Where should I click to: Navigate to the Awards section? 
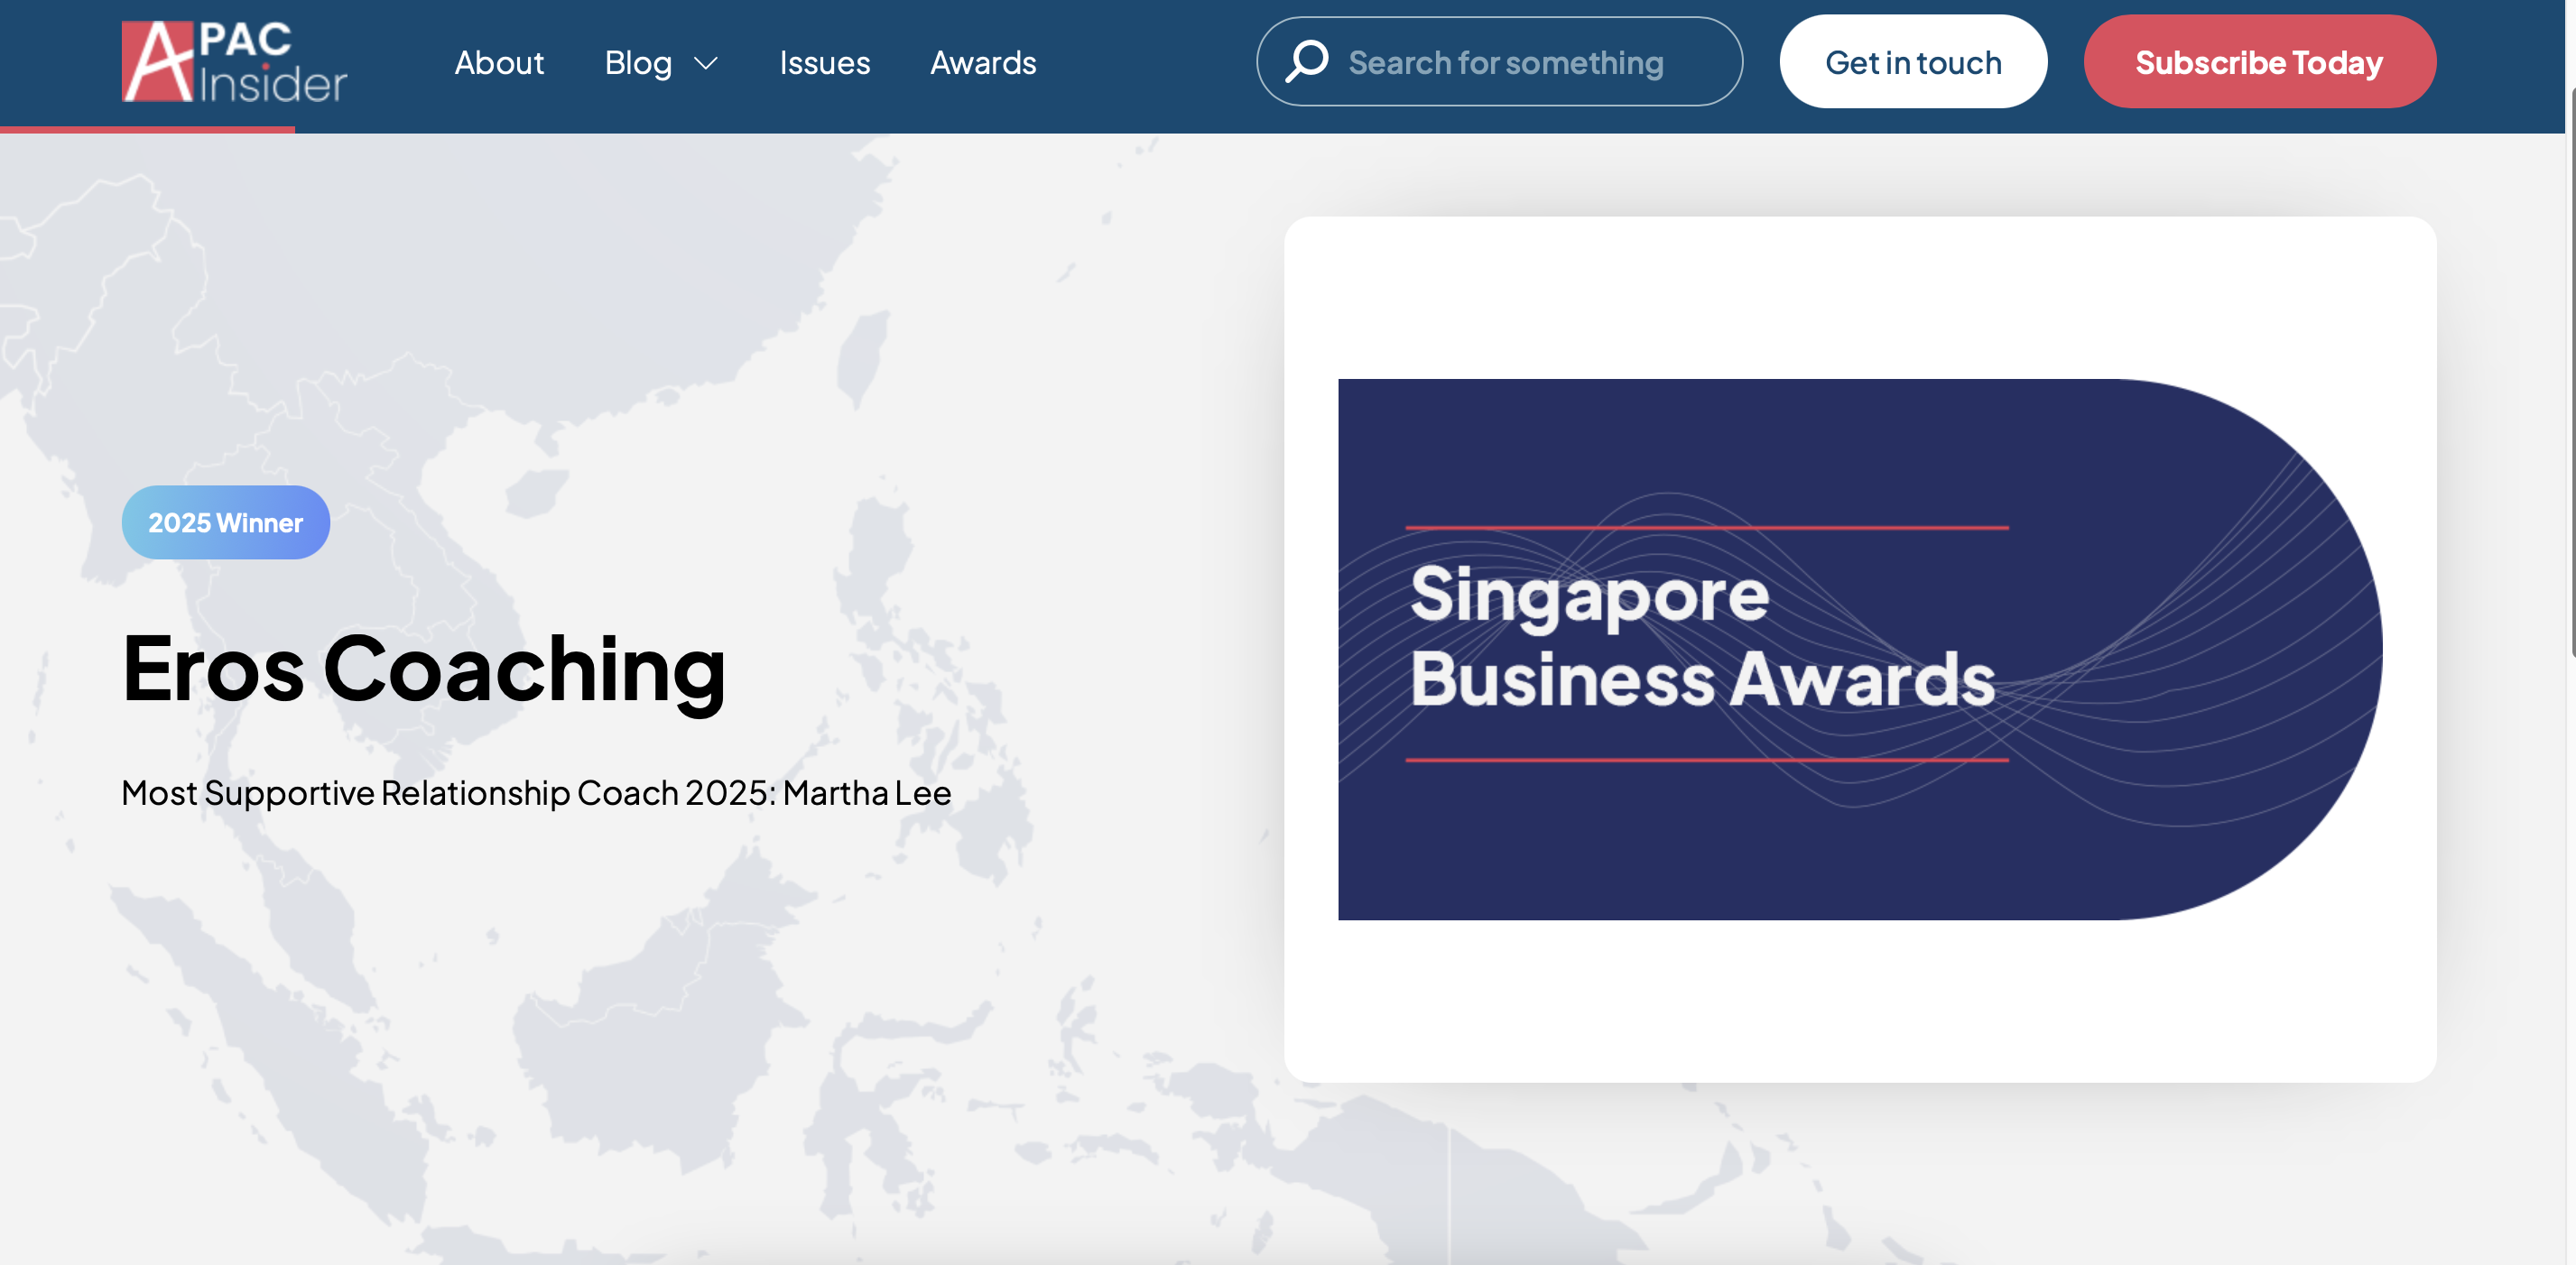(x=983, y=62)
